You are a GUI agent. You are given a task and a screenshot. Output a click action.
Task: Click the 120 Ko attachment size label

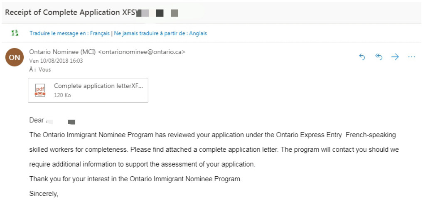(62, 95)
